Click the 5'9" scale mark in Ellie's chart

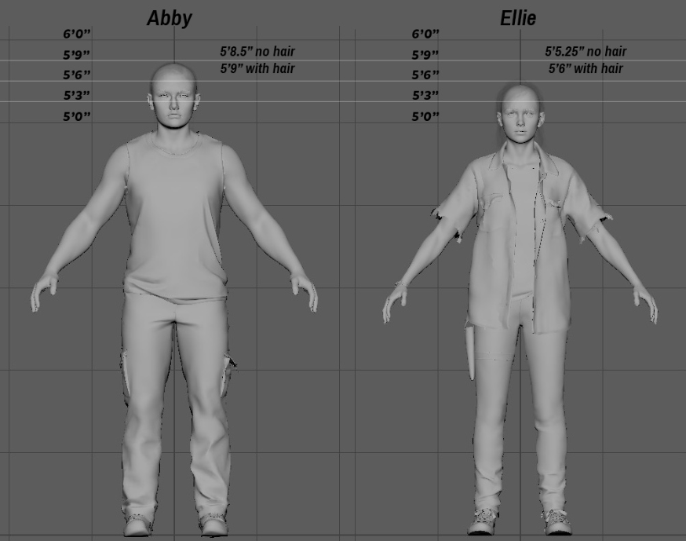click(x=425, y=55)
